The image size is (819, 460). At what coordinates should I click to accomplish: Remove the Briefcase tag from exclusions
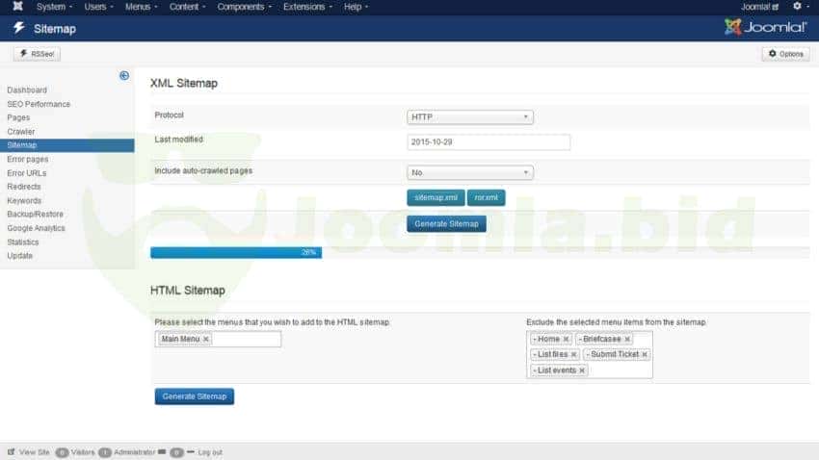[627, 339]
